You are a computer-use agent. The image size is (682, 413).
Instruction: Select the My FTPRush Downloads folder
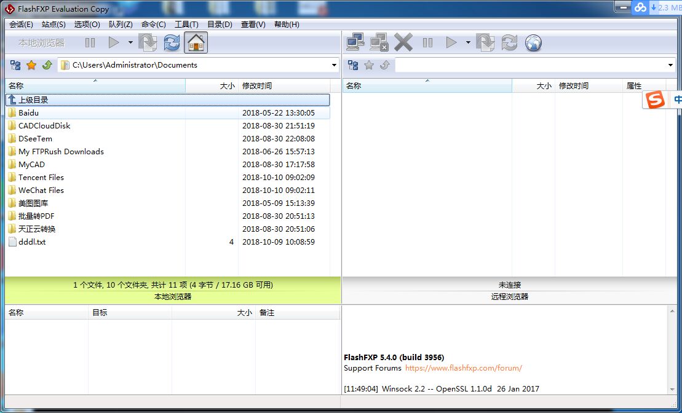pyautogui.click(x=167, y=152)
